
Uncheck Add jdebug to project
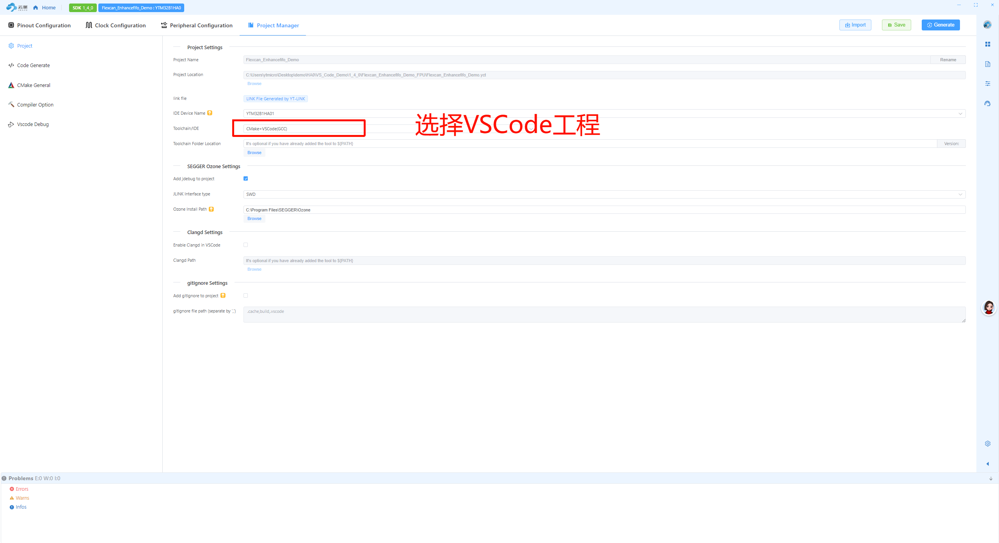click(x=245, y=178)
